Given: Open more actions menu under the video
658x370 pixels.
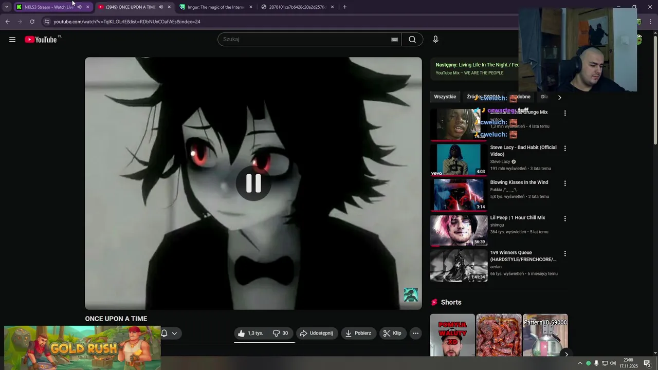Looking at the screenshot, I should [x=415, y=333].
